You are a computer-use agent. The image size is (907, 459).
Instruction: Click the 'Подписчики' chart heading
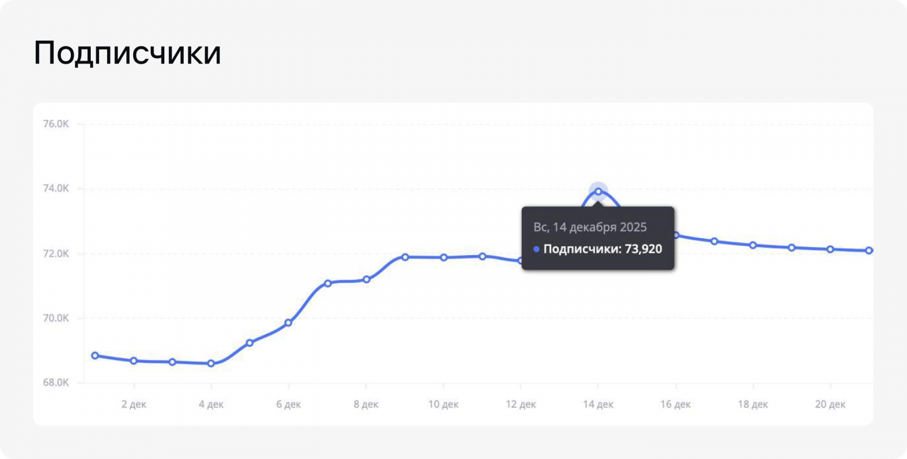[x=128, y=53]
